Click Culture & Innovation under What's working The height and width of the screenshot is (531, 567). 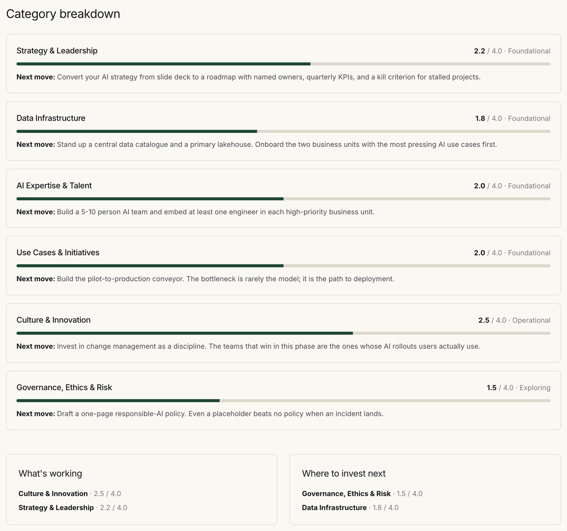[70, 494]
